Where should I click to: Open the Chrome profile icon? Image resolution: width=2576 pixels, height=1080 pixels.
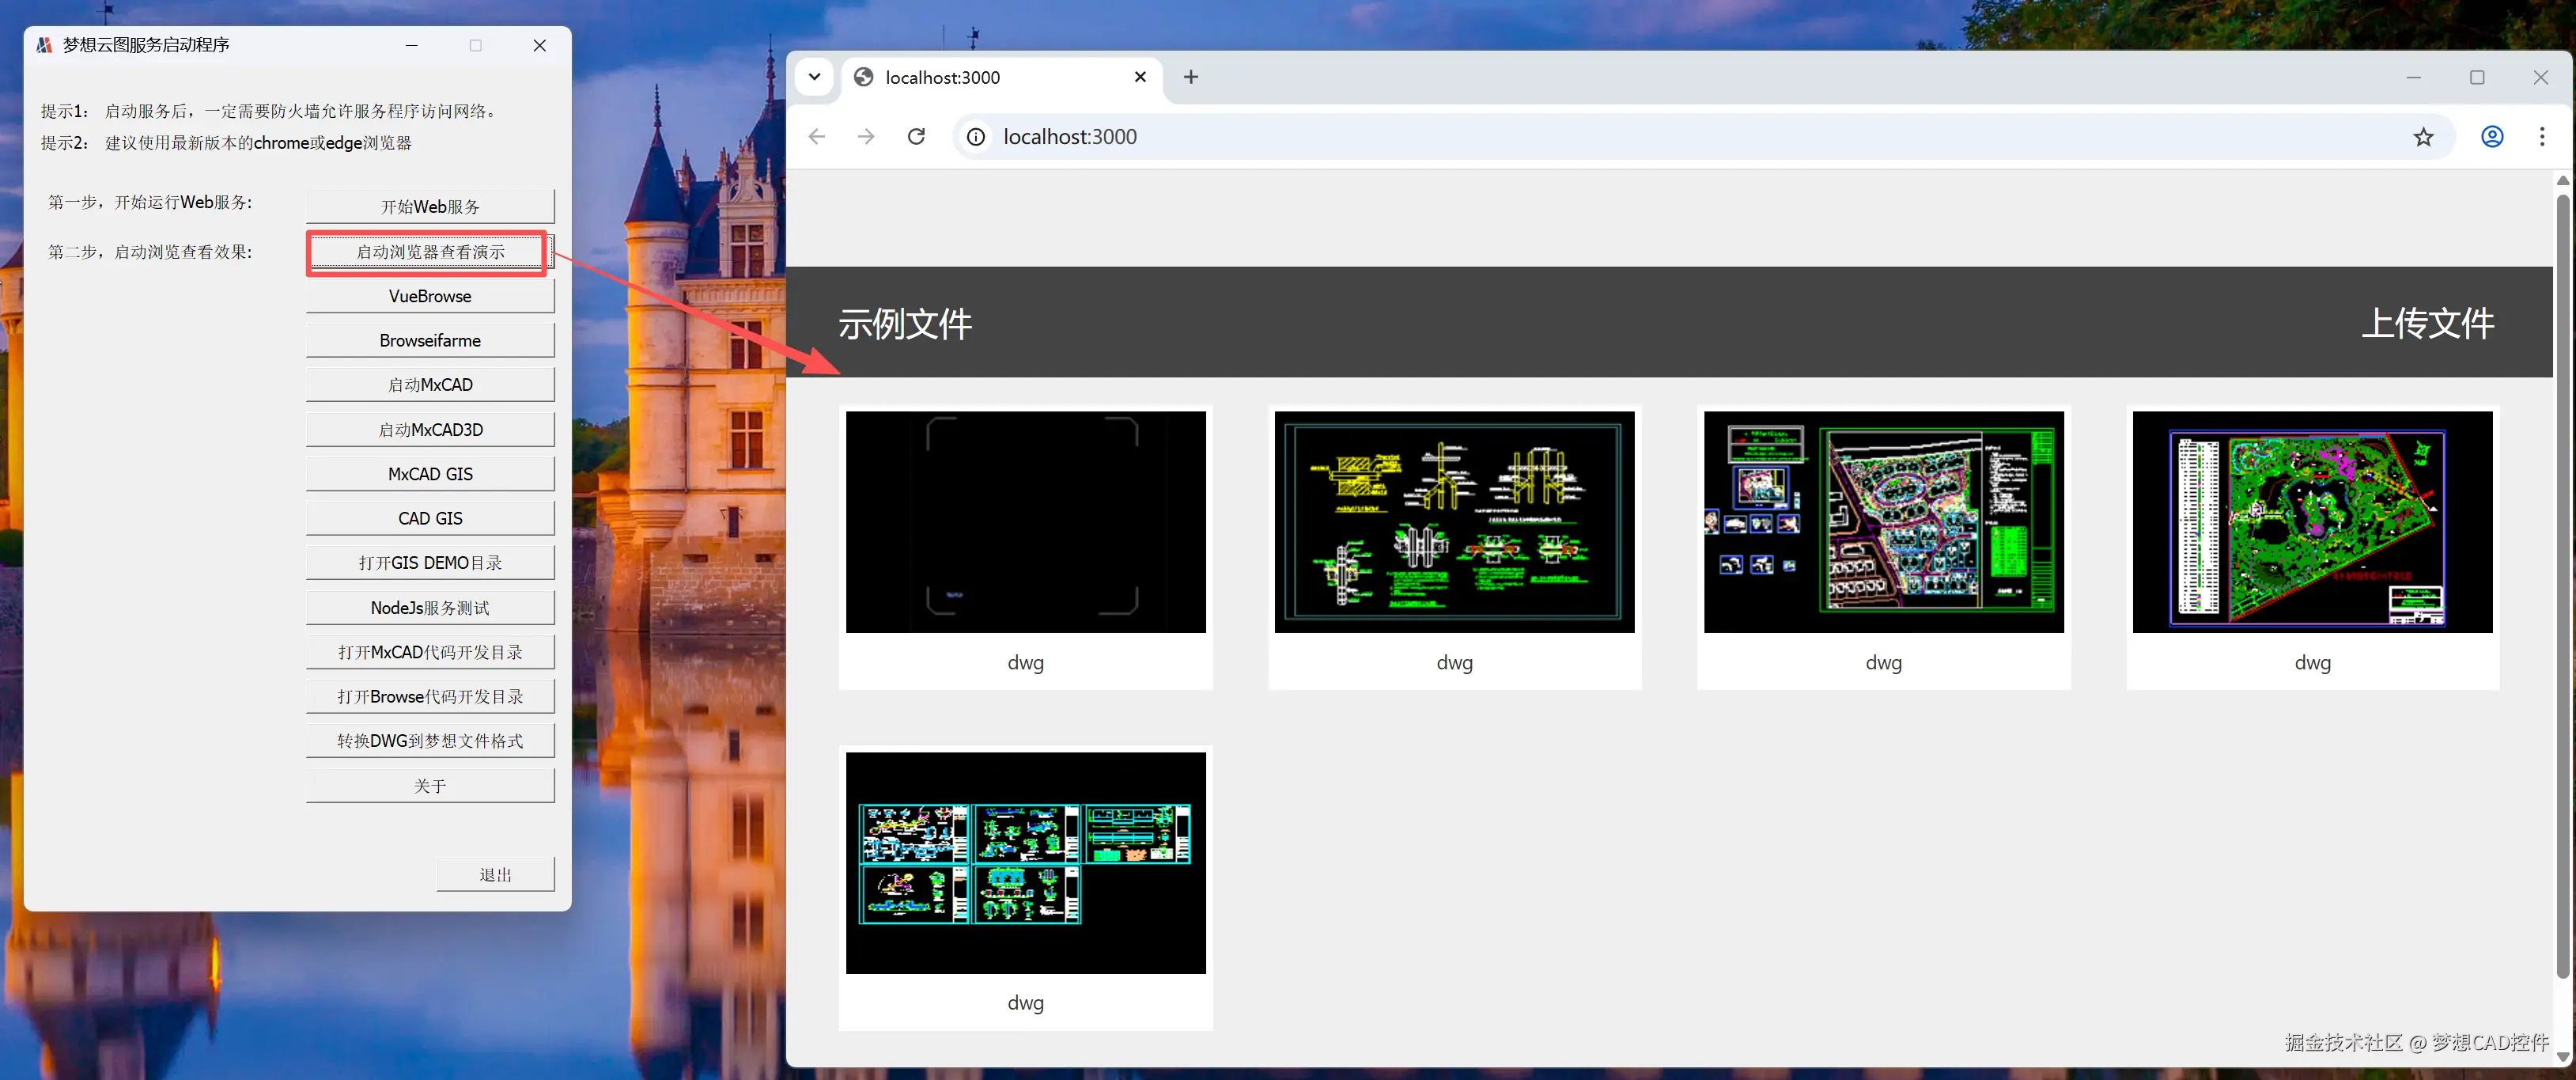(x=2491, y=137)
